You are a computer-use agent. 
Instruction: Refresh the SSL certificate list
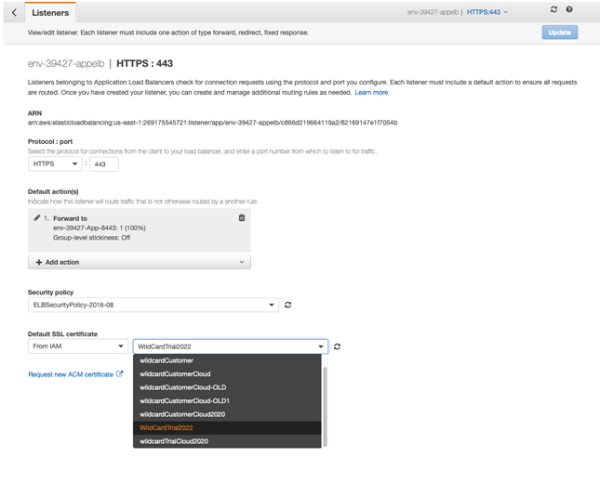tap(337, 346)
